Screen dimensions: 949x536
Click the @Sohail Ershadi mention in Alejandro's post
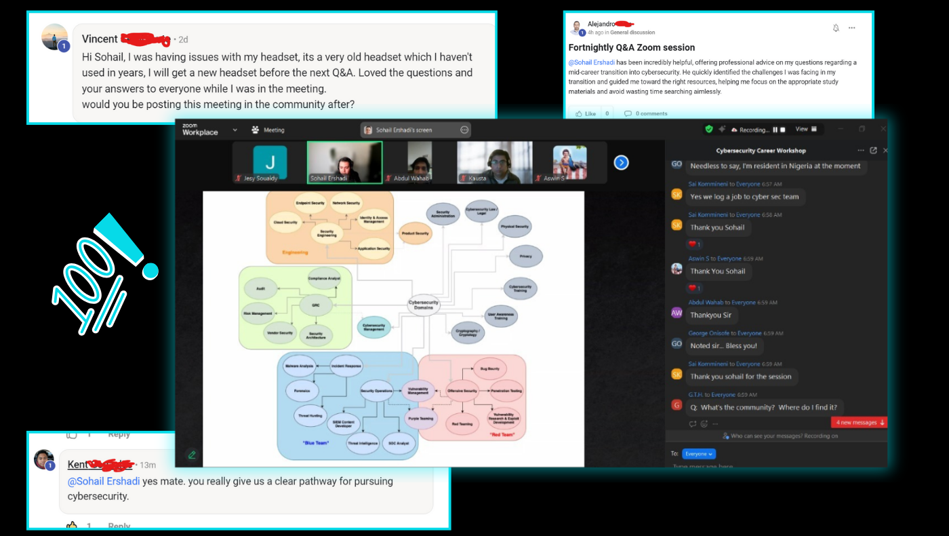(x=592, y=62)
